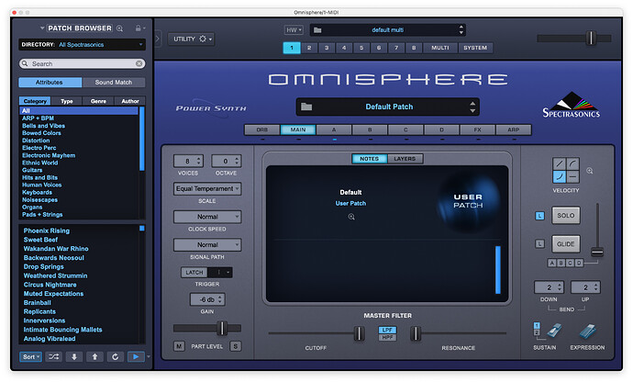
Task: Step the default multi selector arrows
Action: 461,29
